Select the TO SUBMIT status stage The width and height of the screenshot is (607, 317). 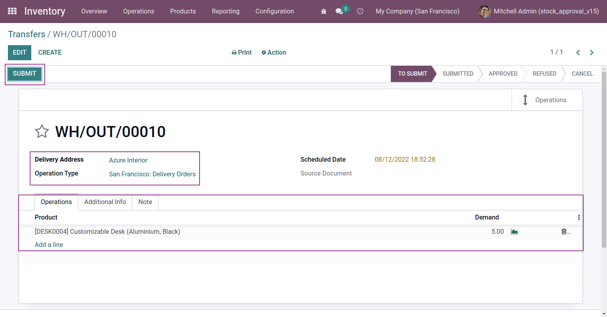point(412,74)
